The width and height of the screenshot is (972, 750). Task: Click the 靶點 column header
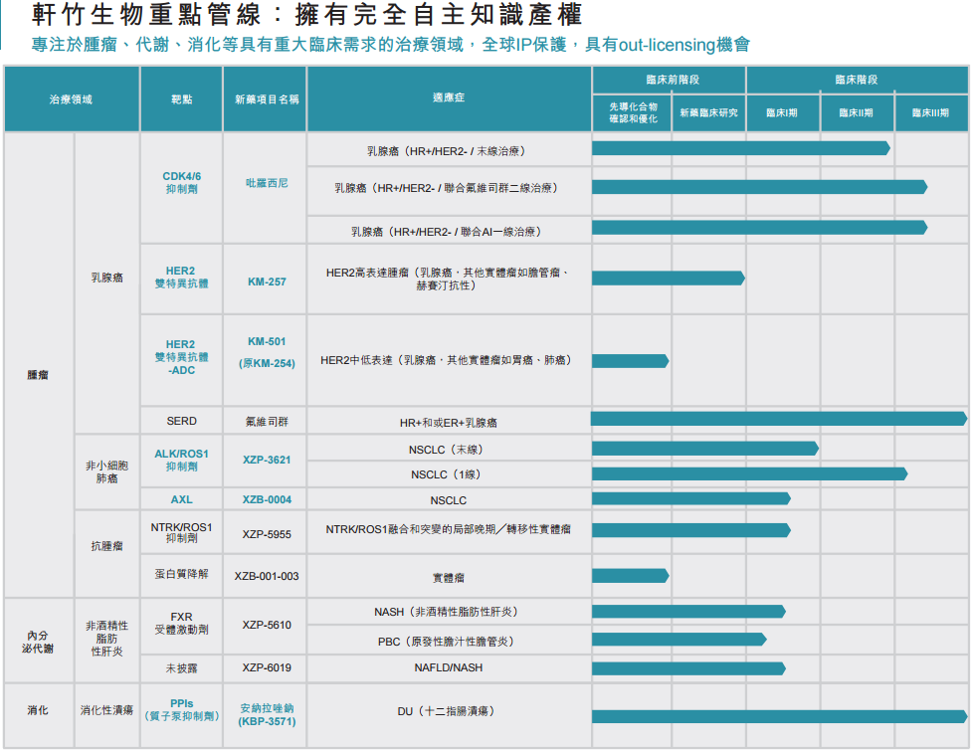tap(182, 99)
